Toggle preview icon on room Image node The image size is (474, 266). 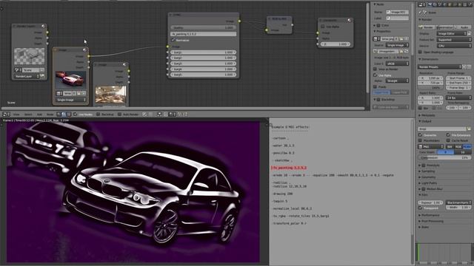(124, 64)
